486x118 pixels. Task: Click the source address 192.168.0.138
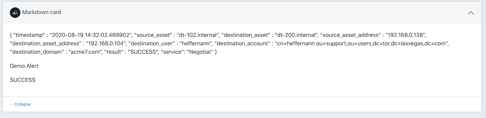(405, 35)
